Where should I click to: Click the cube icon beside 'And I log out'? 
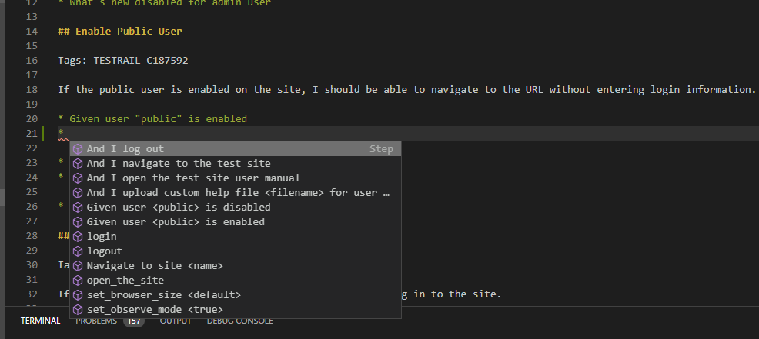click(x=78, y=149)
